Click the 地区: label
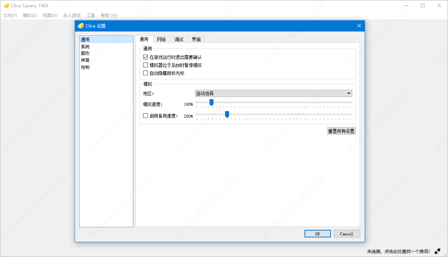Viewport: 448px width, 257px height. [x=149, y=93]
